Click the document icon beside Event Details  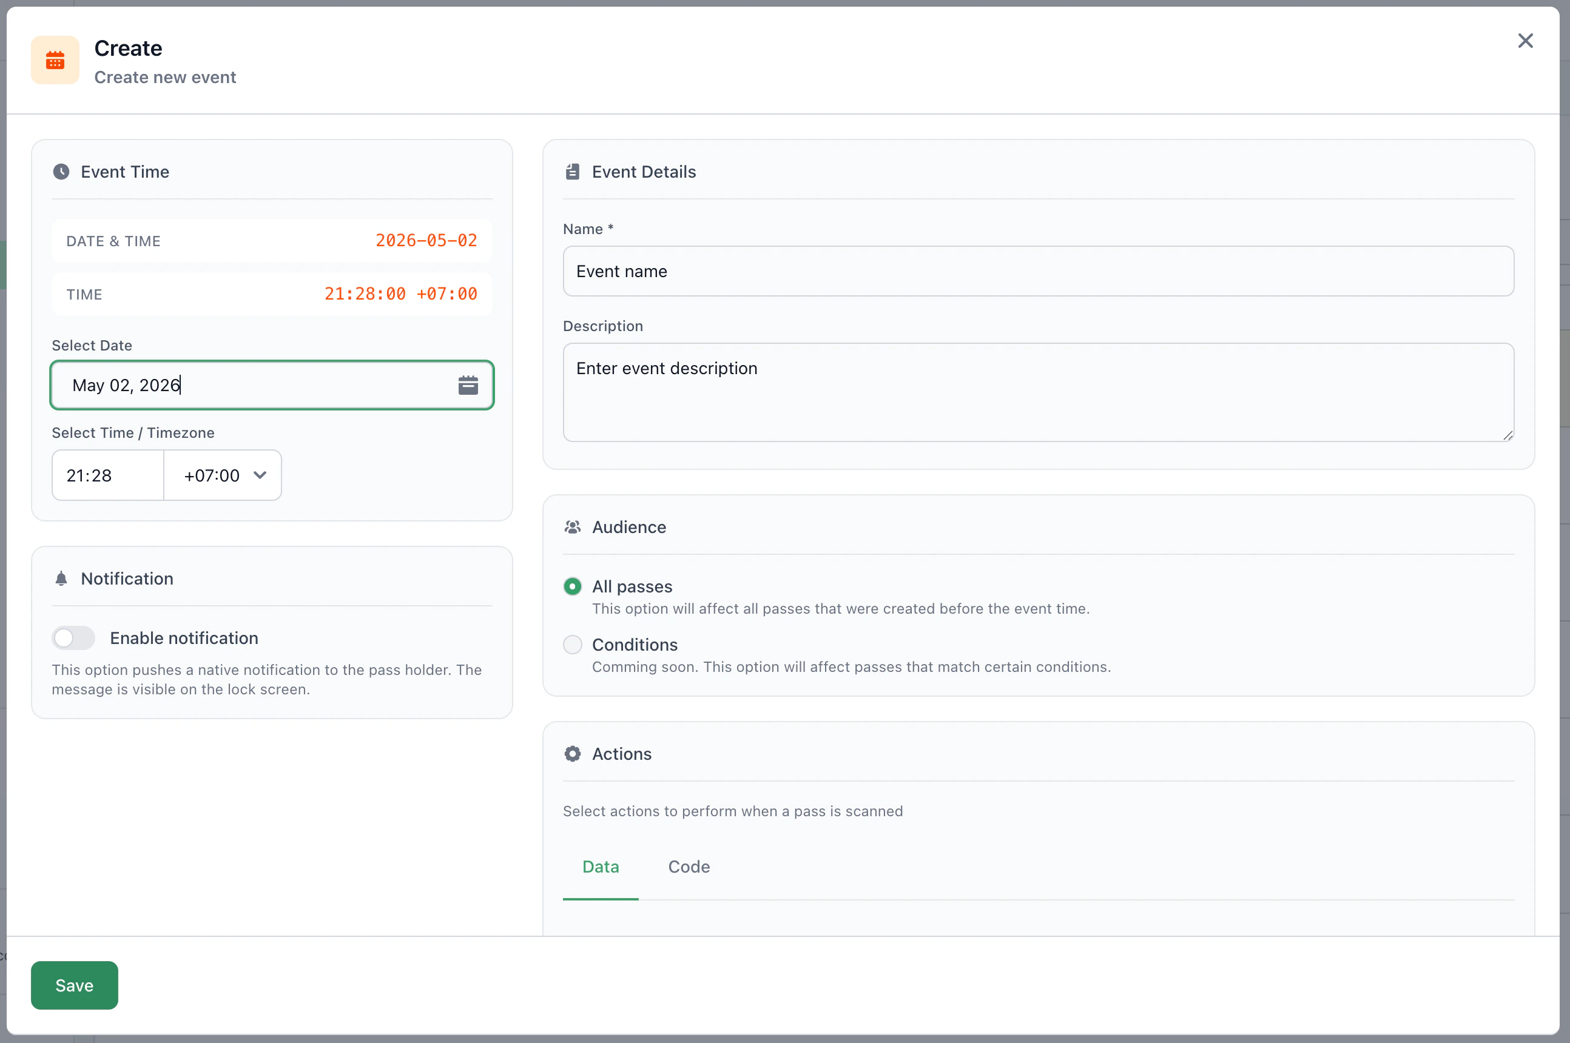click(x=572, y=172)
